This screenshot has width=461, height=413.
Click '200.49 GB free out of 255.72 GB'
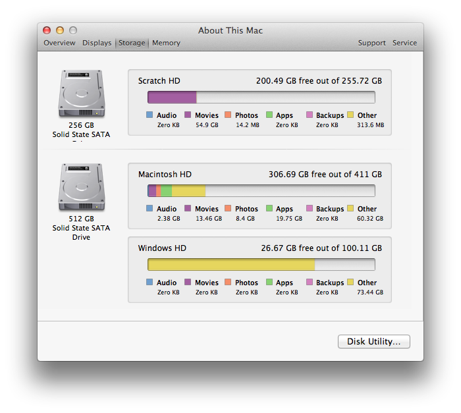319,81
